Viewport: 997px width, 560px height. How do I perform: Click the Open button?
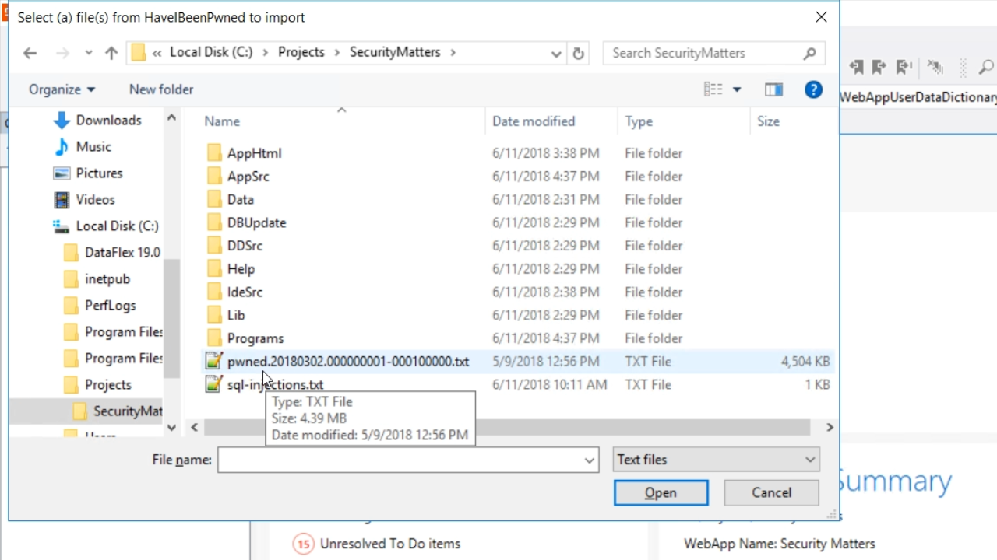[661, 492]
